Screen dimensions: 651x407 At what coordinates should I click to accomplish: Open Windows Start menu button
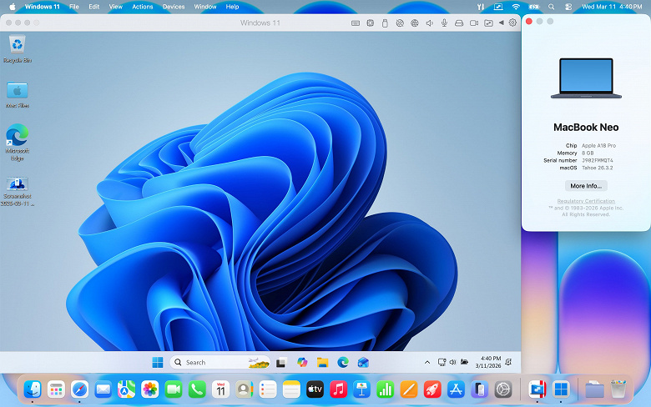point(158,362)
